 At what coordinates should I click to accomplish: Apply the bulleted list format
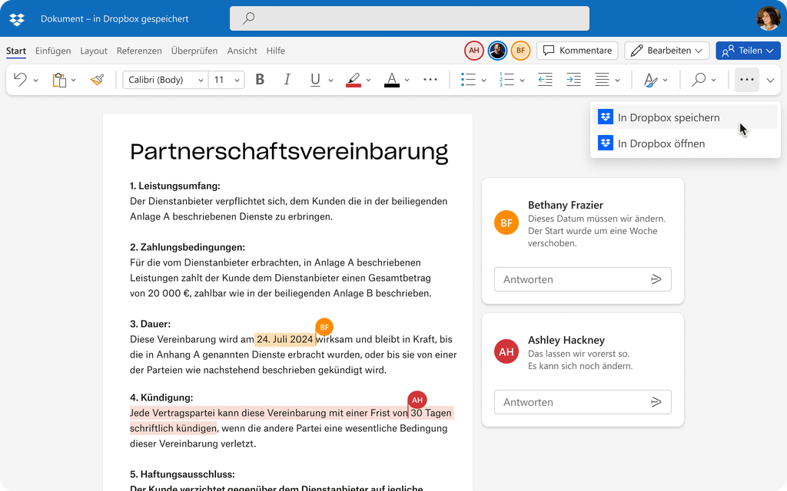pos(470,79)
